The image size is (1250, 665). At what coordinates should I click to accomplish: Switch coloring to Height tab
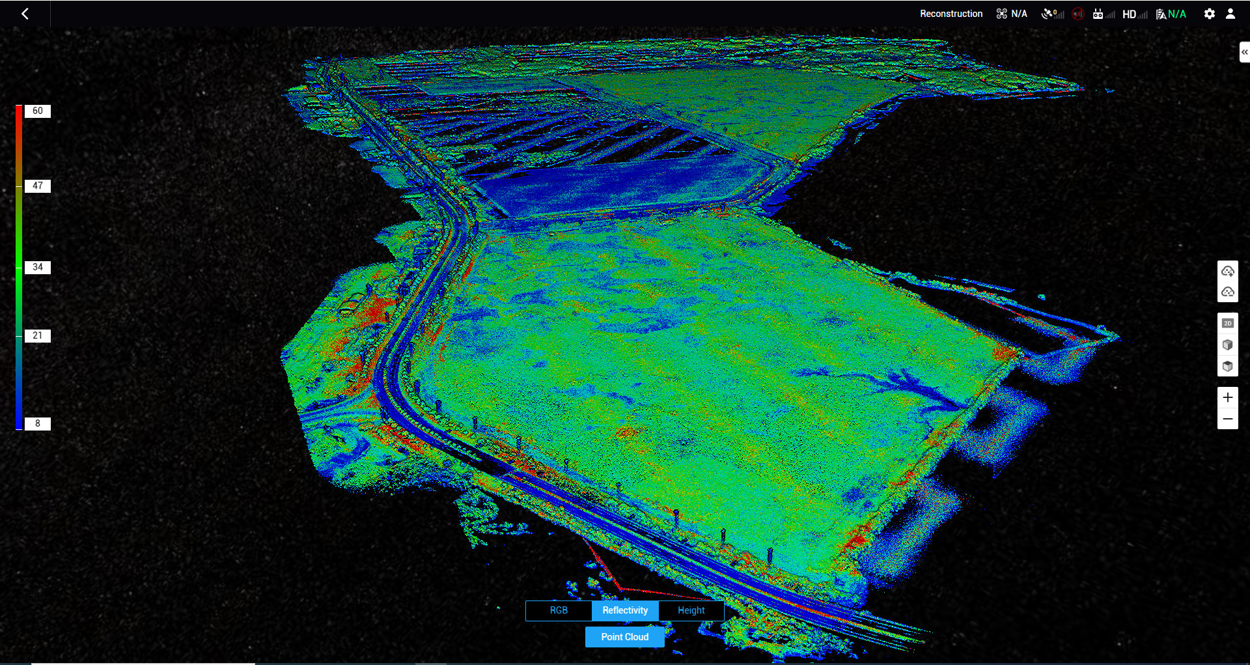691,610
